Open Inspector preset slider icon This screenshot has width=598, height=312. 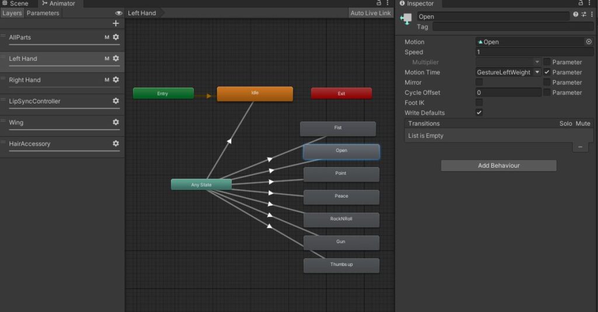click(x=583, y=15)
